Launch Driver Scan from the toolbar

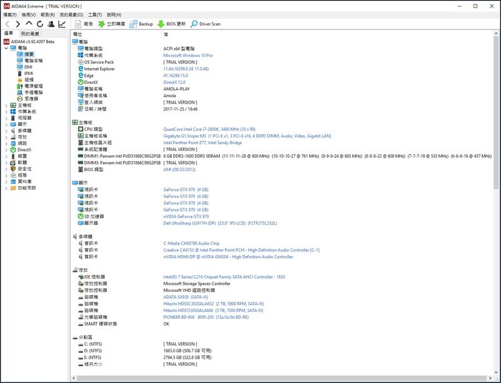[x=206, y=24]
